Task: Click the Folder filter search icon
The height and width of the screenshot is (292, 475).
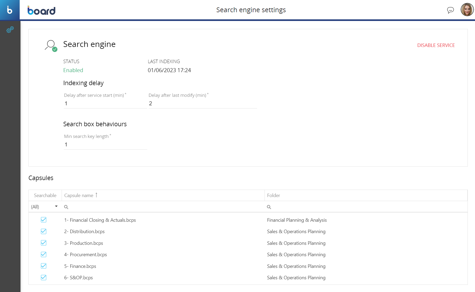Action: pyautogui.click(x=269, y=207)
